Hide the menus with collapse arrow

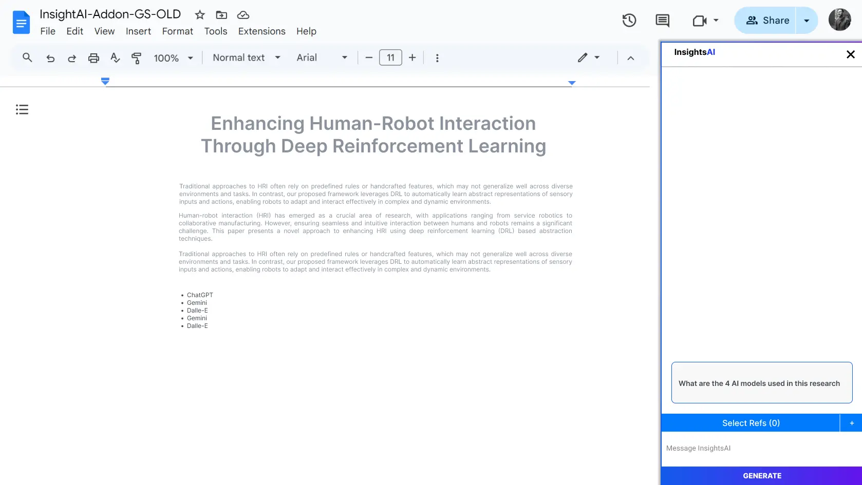coord(631,58)
